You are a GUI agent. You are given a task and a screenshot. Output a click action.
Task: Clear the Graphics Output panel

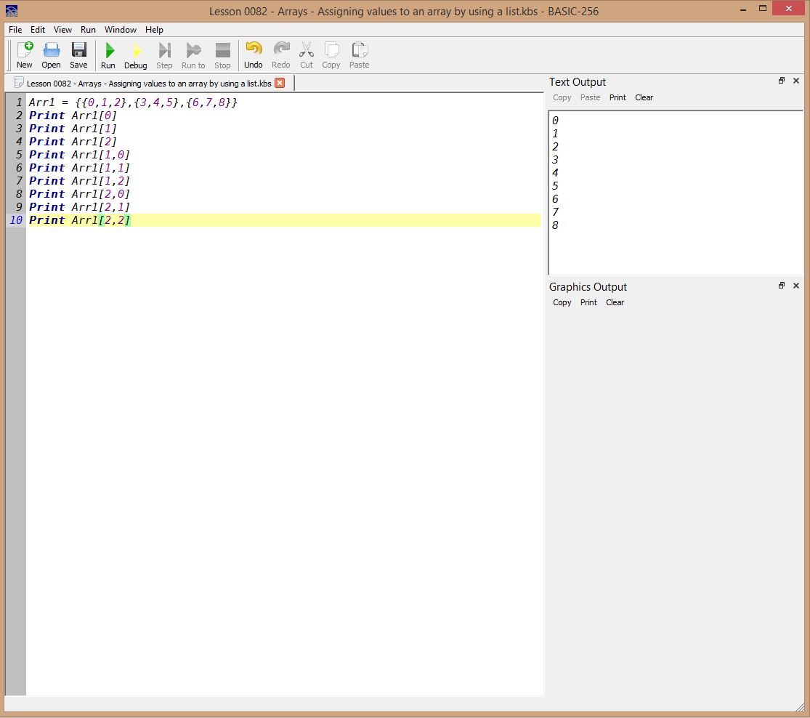615,302
